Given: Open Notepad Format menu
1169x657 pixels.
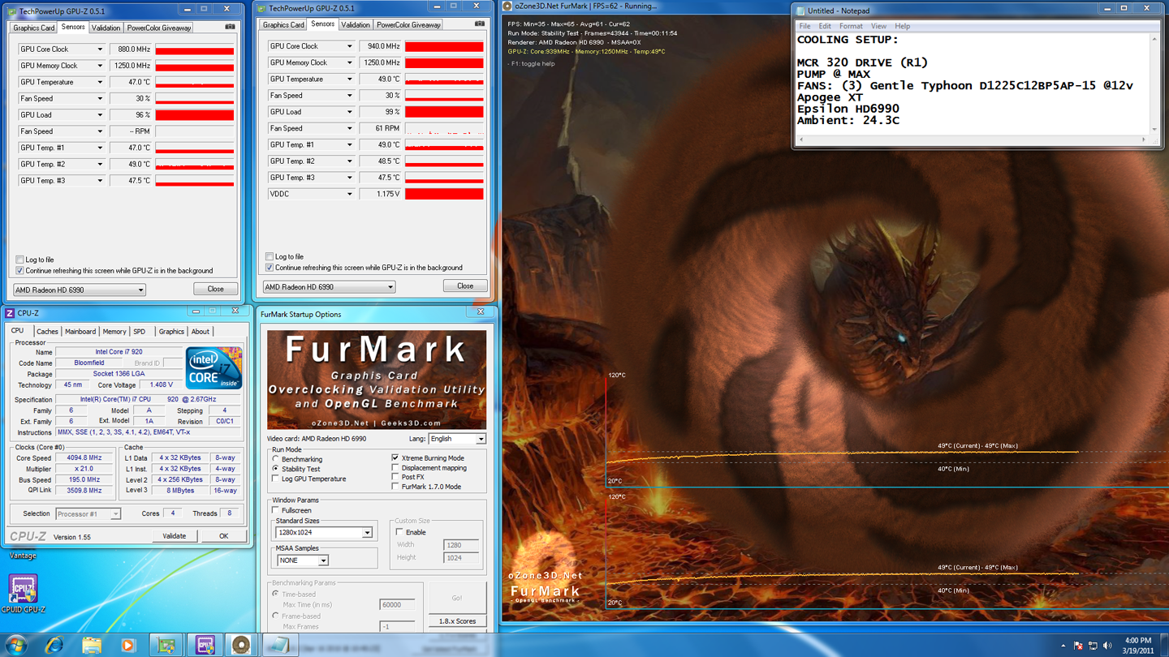Looking at the screenshot, I should (851, 26).
